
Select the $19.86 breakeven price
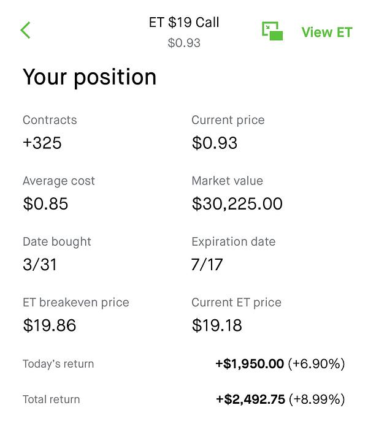click(50, 325)
